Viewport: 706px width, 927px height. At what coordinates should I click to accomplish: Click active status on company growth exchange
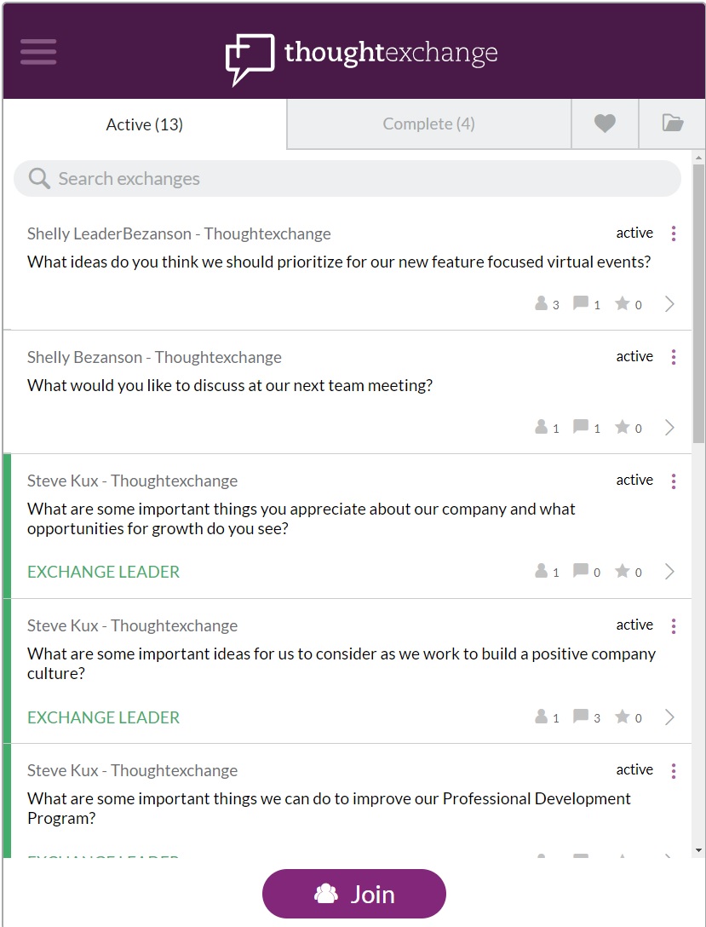[634, 480]
